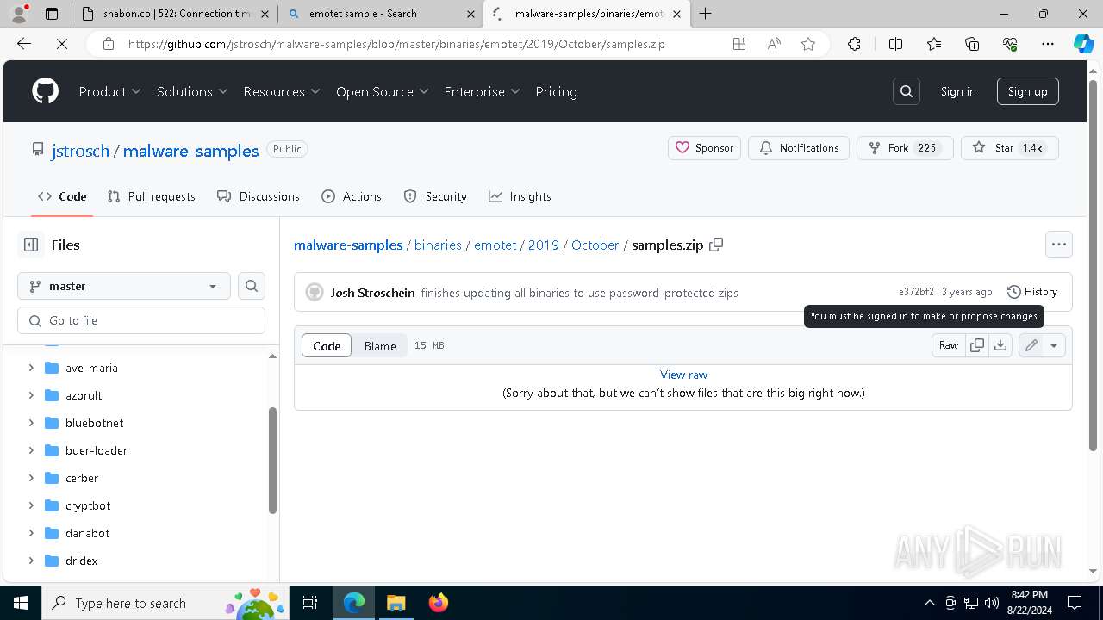Click the Raw button
This screenshot has width=1103, height=620.
pos(949,345)
